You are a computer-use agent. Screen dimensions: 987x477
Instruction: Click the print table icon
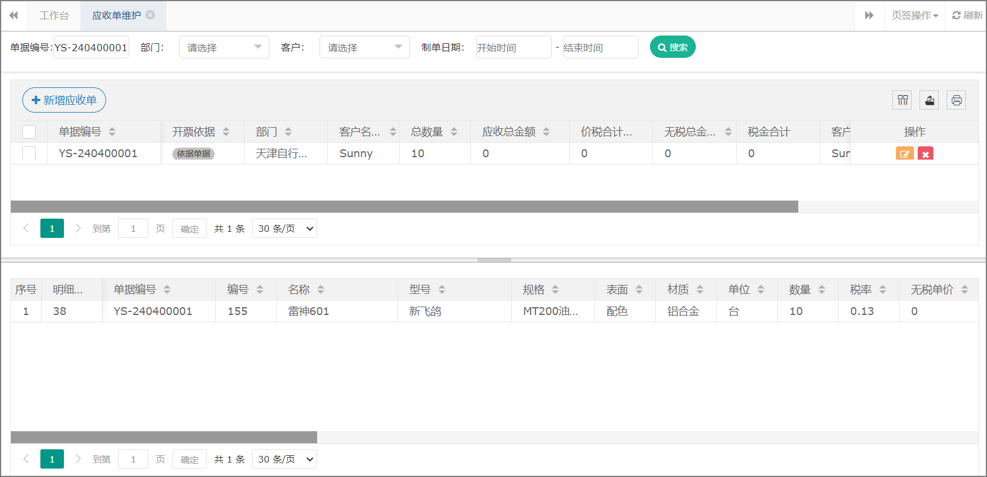pyautogui.click(x=956, y=100)
